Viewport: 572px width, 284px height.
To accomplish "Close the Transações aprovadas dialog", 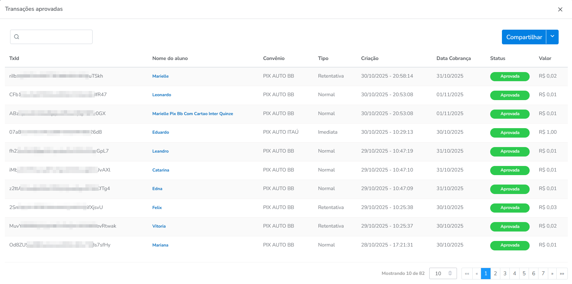I will point(560,9).
